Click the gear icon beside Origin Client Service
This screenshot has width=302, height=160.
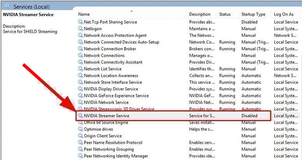[80, 136]
